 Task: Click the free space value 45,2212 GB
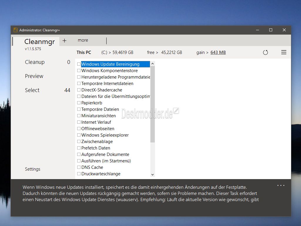pos(171,52)
